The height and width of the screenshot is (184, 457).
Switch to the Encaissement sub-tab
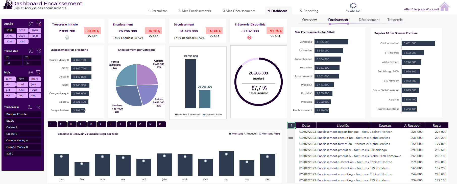click(338, 20)
